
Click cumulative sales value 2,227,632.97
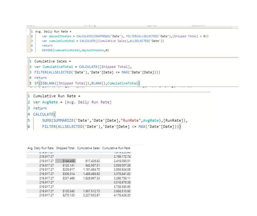tap(91, 195)
